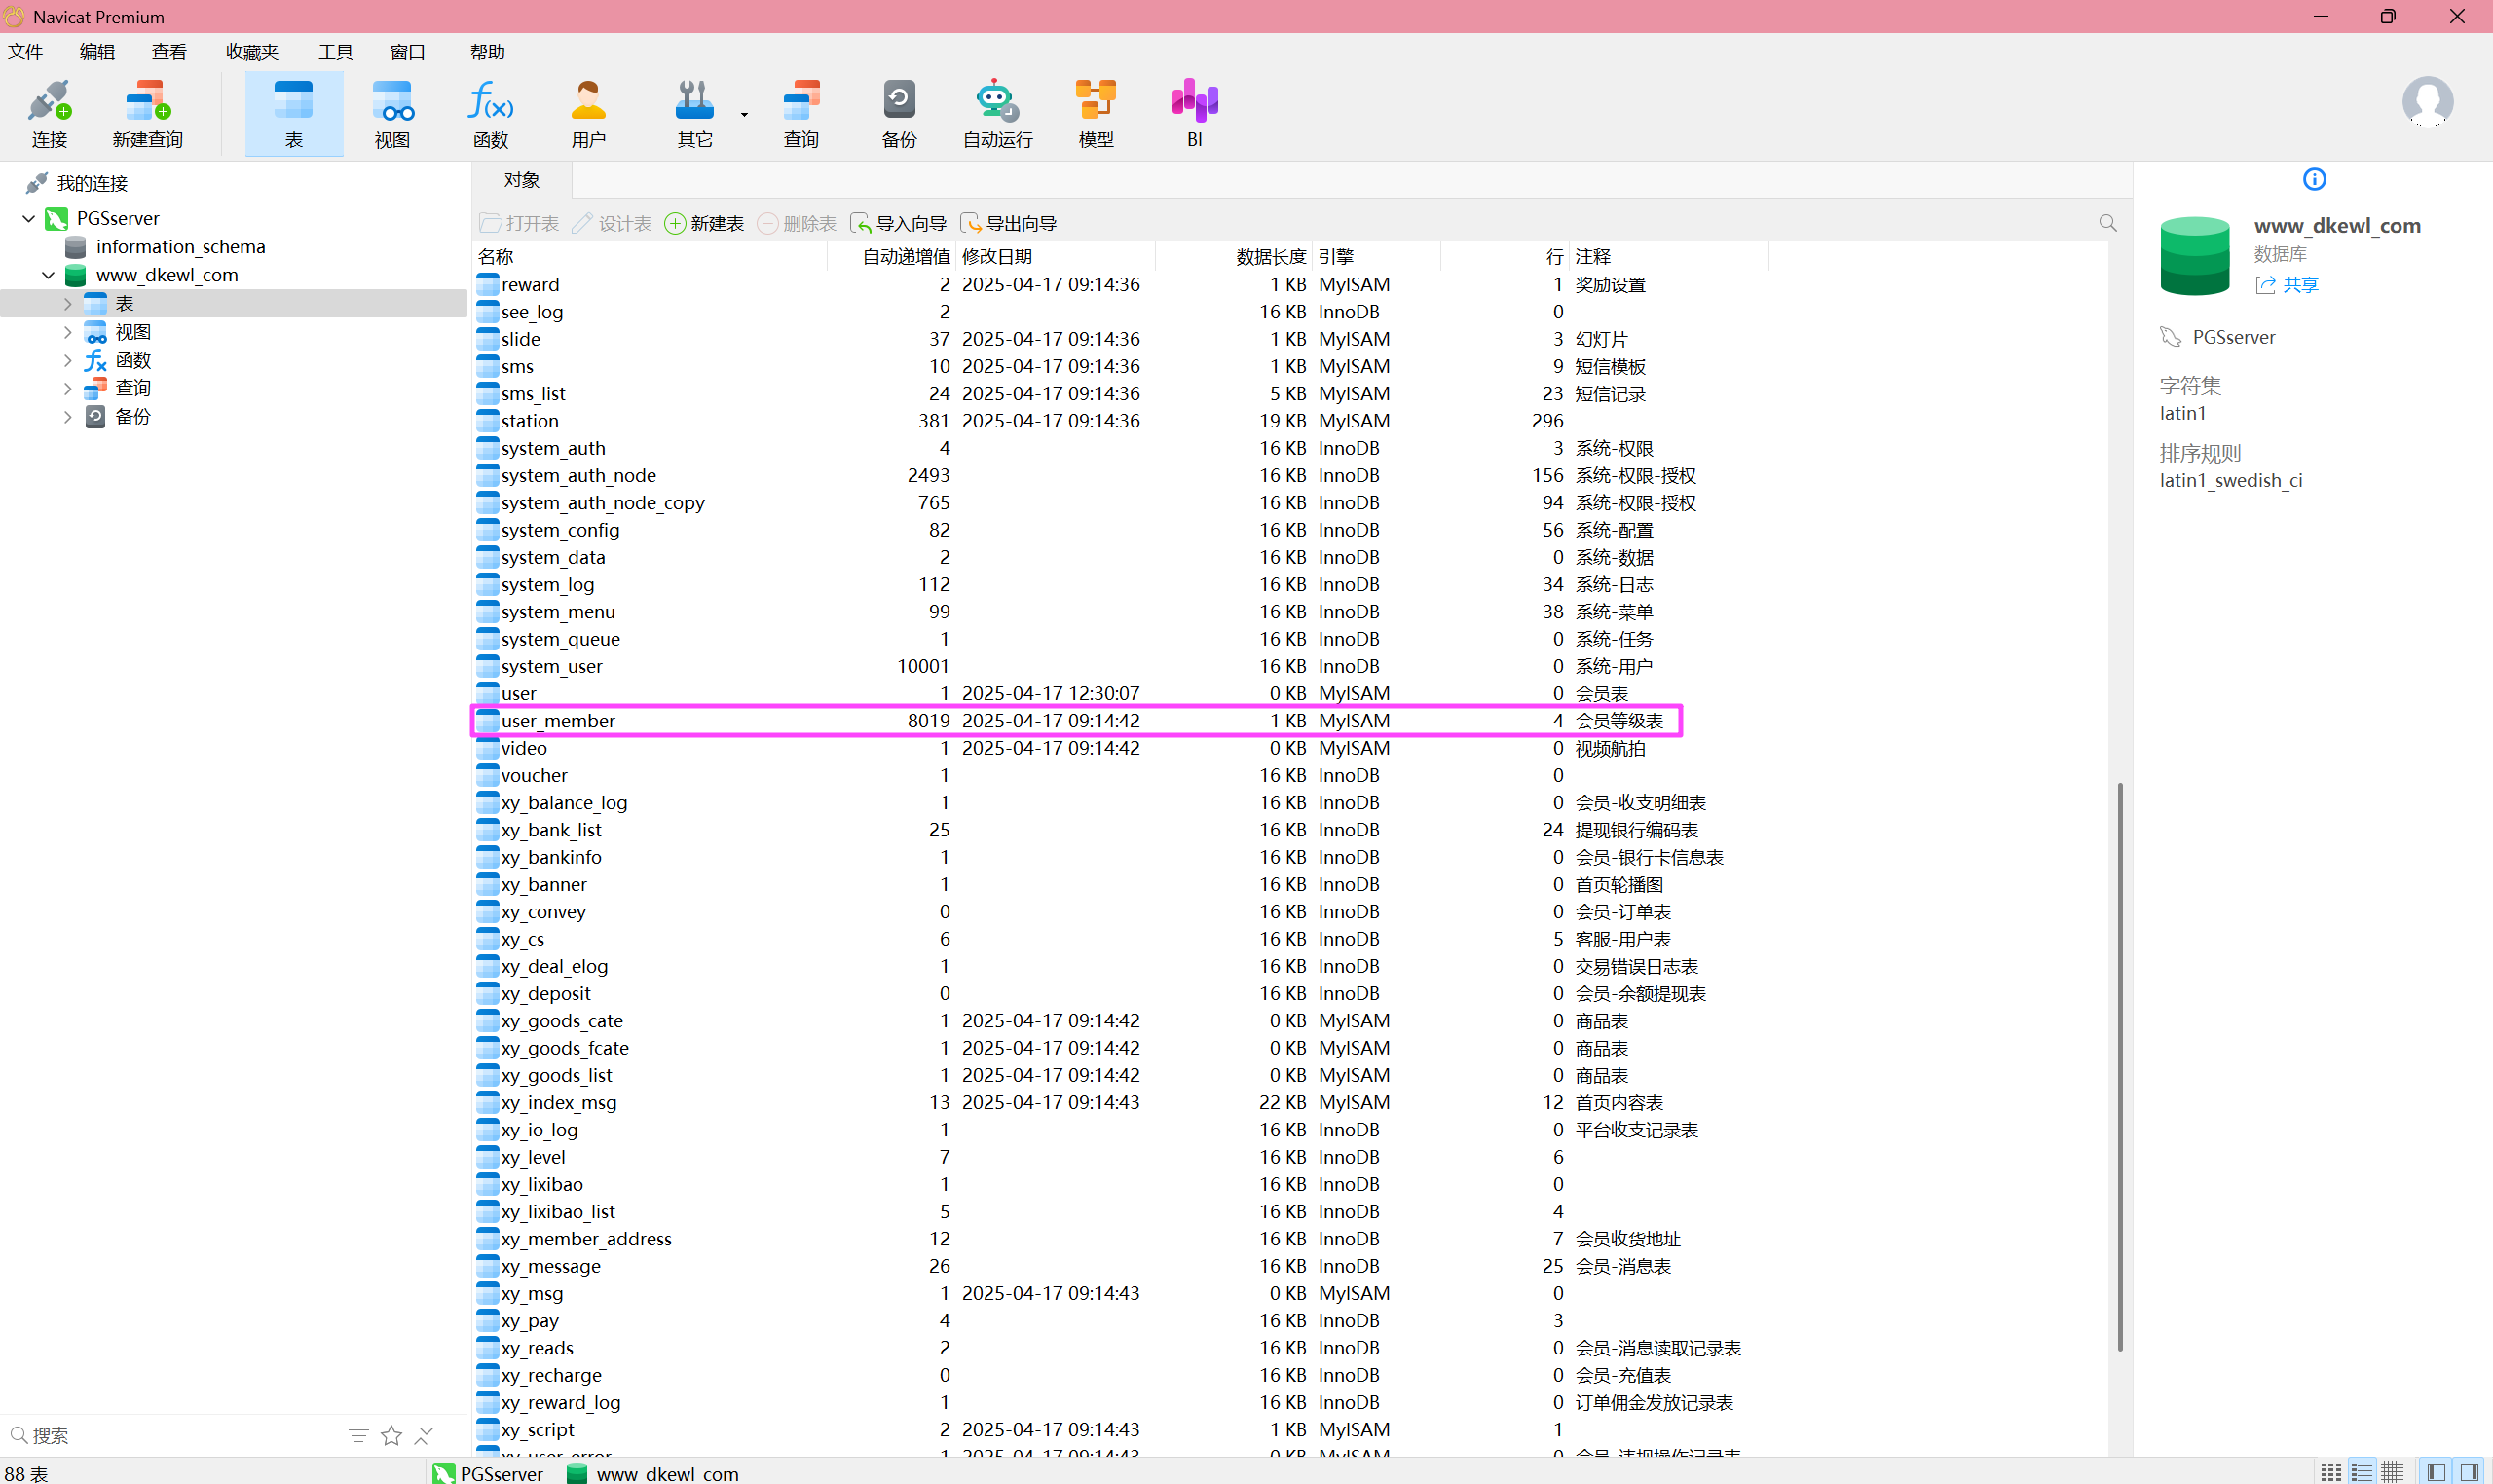The width and height of the screenshot is (2493, 1484).
Task: Switch to list view in status bar
Action: (x=2361, y=1472)
